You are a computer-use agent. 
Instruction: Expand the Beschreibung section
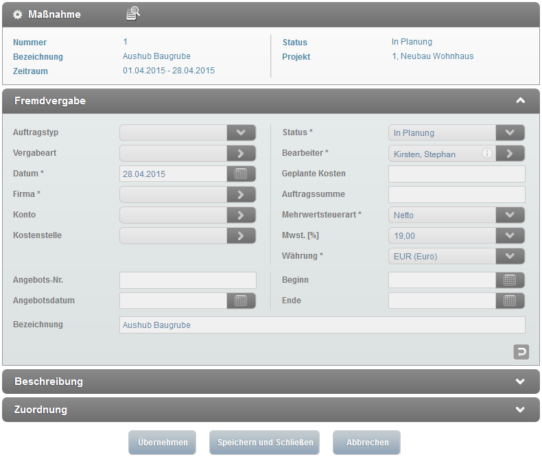tap(520, 382)
